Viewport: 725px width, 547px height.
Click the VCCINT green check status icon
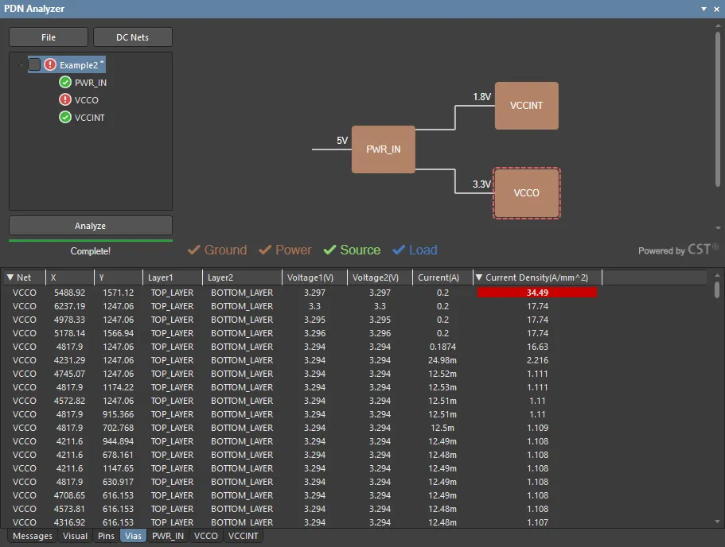click(x=65, y=118)
